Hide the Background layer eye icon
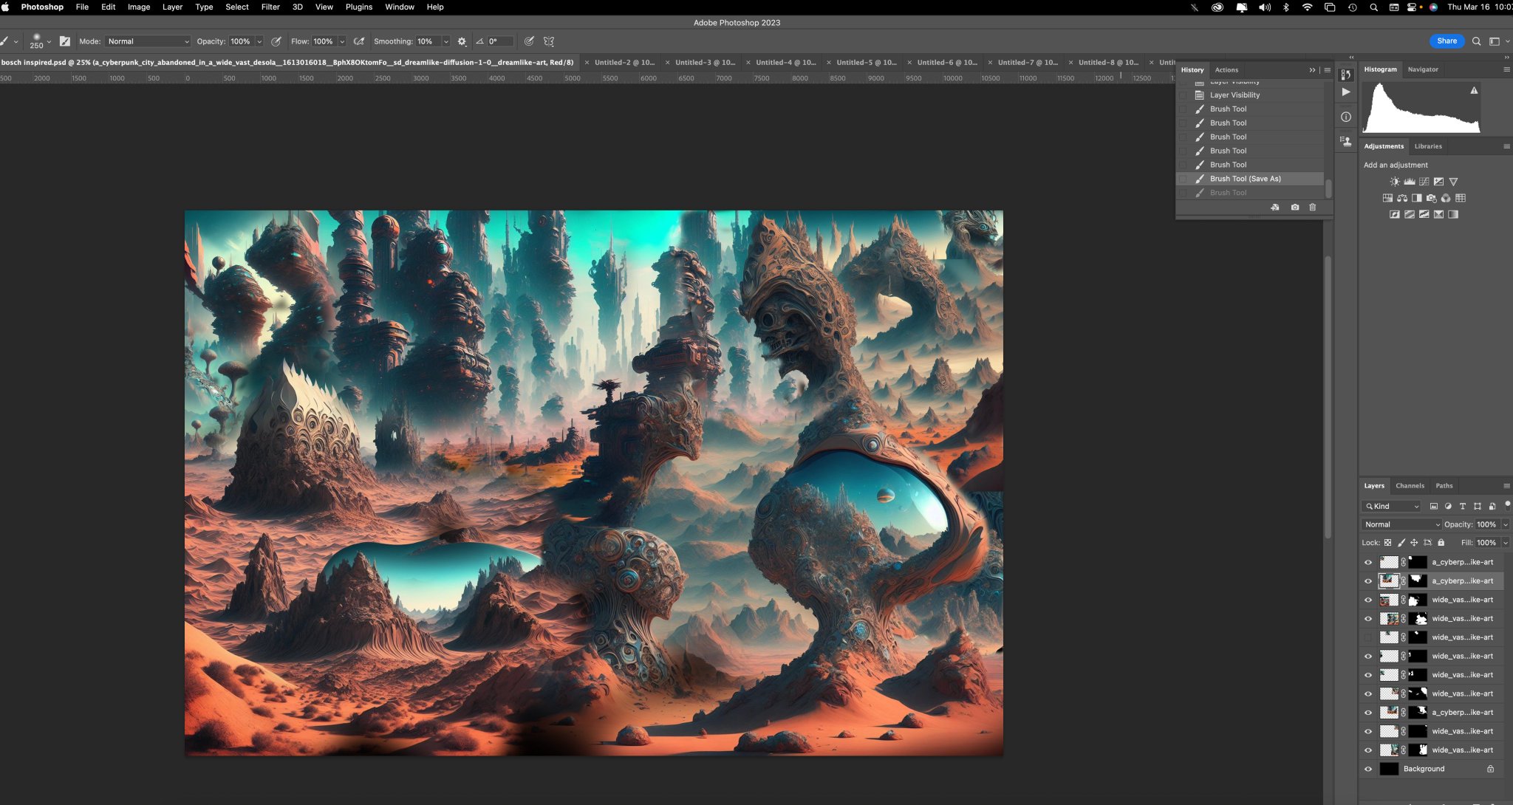Viewport: 1513px width, 805px height. point(1367,769)
